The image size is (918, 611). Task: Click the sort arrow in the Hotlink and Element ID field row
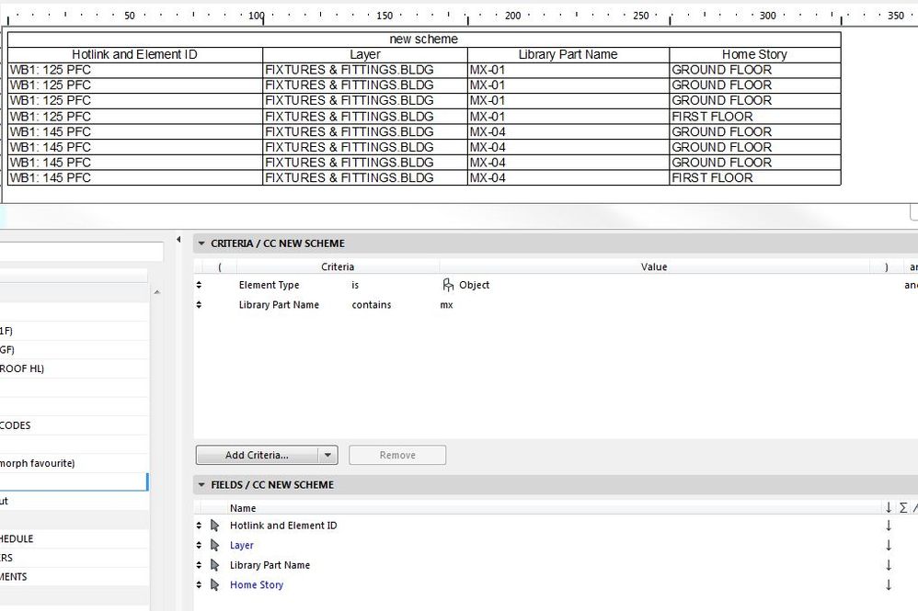point(889,526)
